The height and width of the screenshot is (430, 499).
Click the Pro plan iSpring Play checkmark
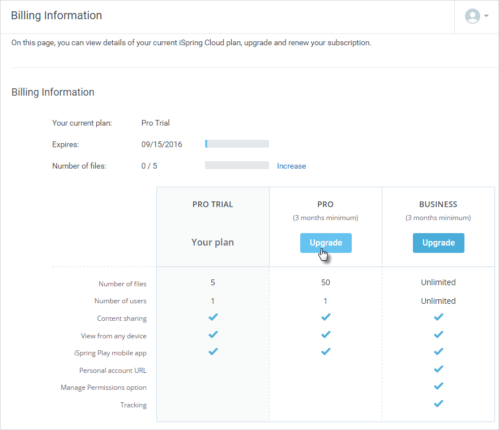325,351
